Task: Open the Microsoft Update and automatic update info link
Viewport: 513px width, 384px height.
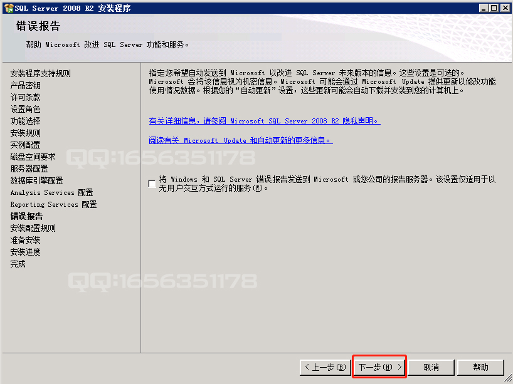Action: tap(241, 140)
